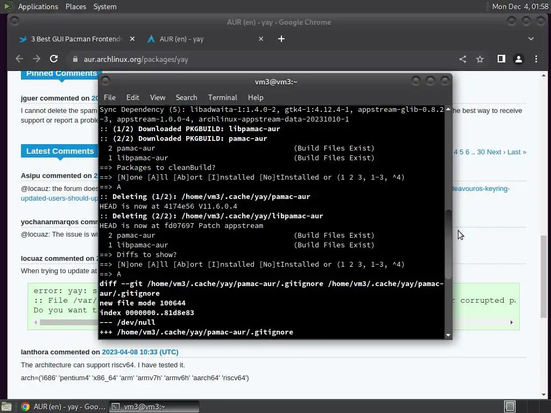The height and width of the screenshot is (413, 551).
Task: Share this page from address bar
Action: click(463, 59)
